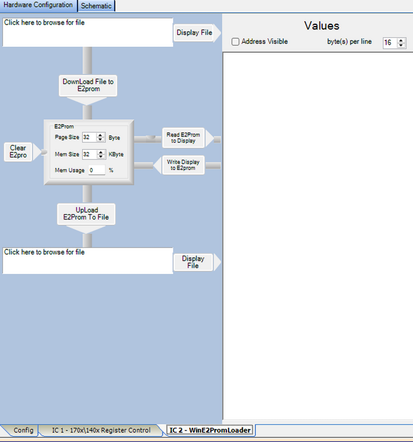Enable the Address Visible checkbox
Image resolution: width=413 pixels, height=442 pixels.
[x=235, y=42]
